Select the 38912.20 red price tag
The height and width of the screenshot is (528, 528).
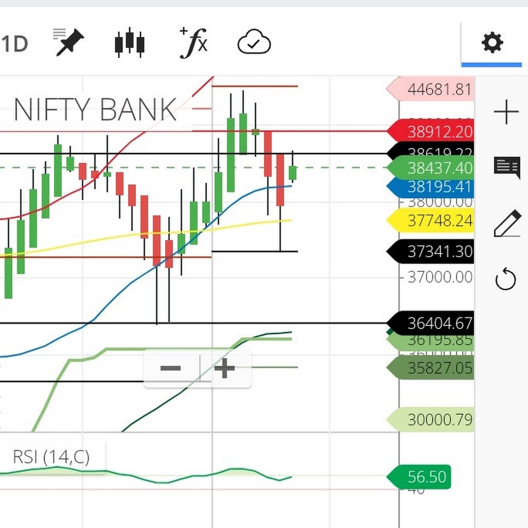click(431, 131)
